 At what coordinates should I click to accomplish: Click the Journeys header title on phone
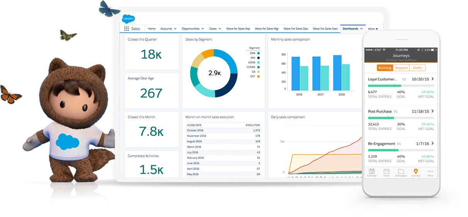(401, 56)
